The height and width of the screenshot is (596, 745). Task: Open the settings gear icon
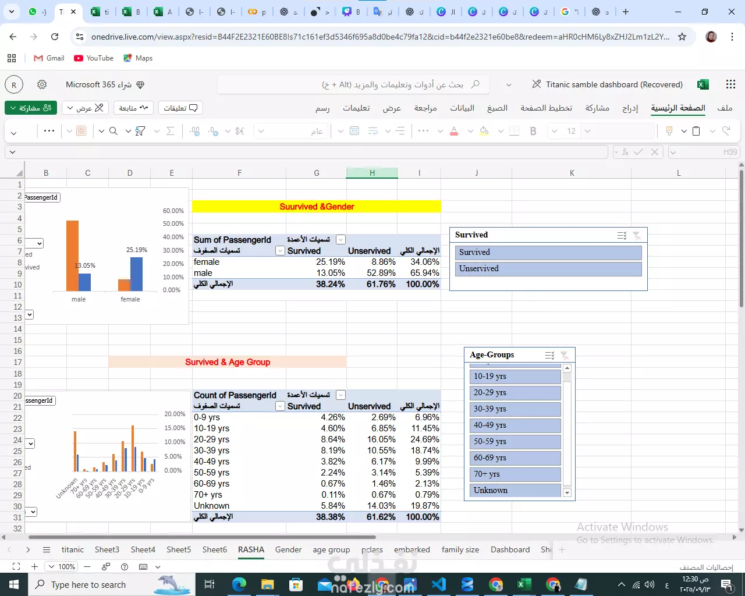tap(42, 84)
